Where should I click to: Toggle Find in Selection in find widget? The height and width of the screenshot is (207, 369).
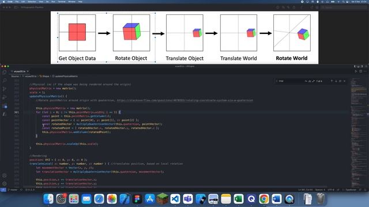[x=340, y=81]
